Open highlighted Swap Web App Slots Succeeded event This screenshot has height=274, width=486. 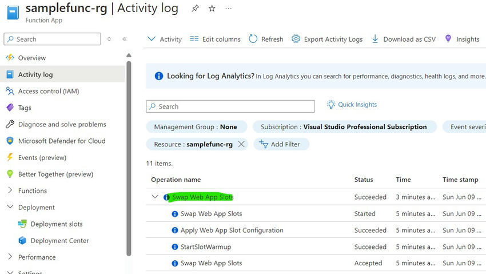point(203,197)
